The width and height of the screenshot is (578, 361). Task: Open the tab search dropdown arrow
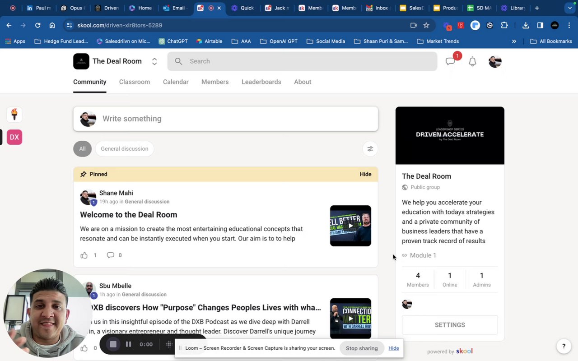(x=570, y=8)
